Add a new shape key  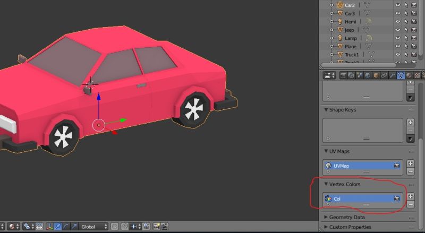click(x=411, y=122)
